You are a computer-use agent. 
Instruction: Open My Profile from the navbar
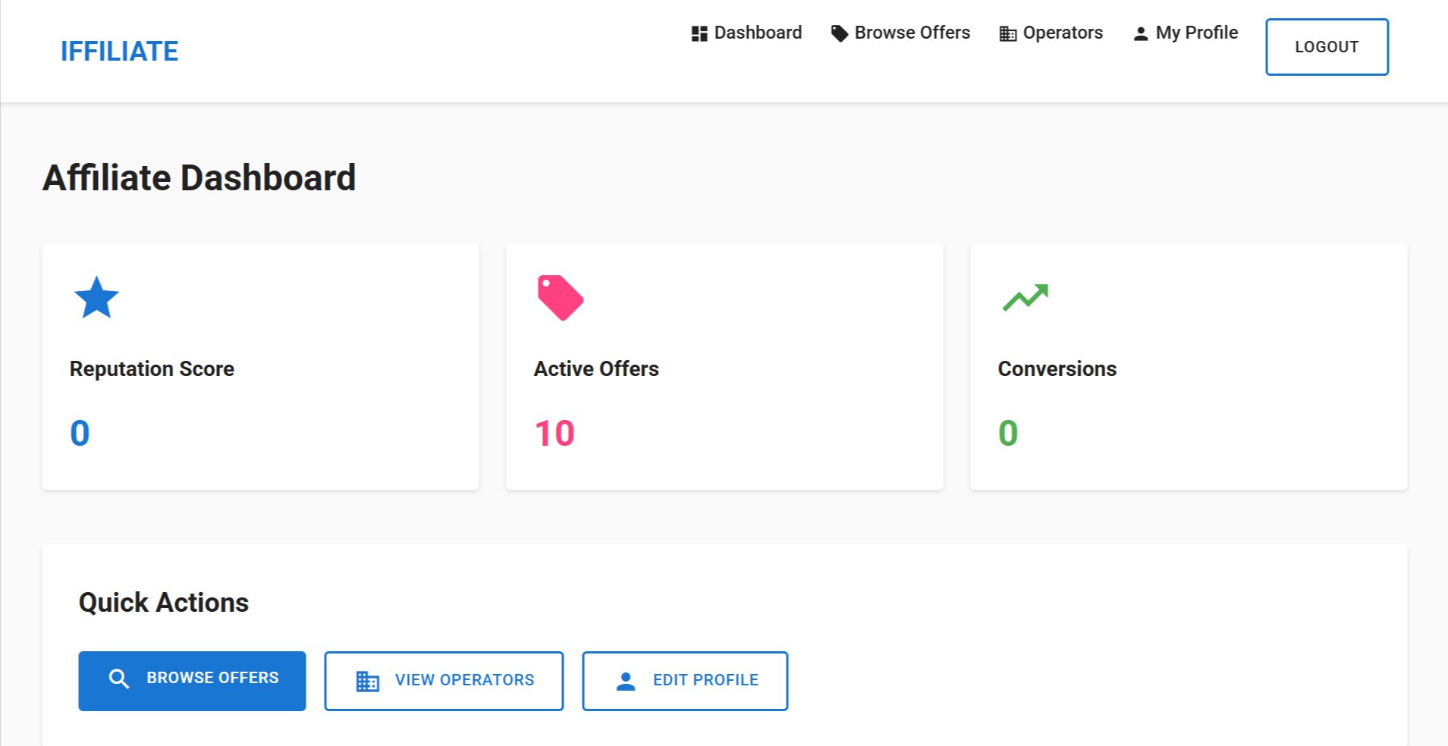(x=1185, y=33)
